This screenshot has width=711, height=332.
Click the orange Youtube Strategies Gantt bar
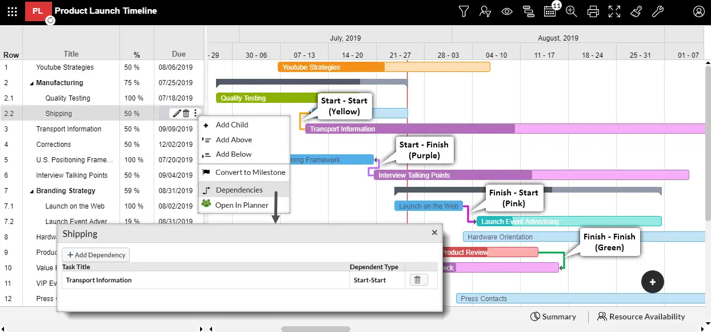(331, 67)
